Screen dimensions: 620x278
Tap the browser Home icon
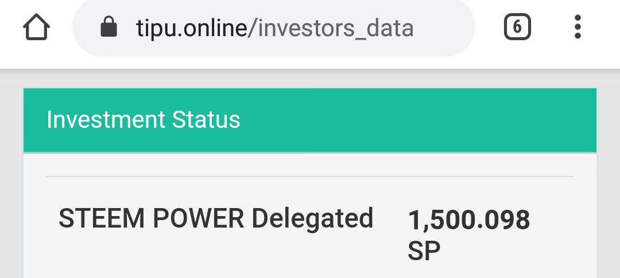(x=36, y=28)
